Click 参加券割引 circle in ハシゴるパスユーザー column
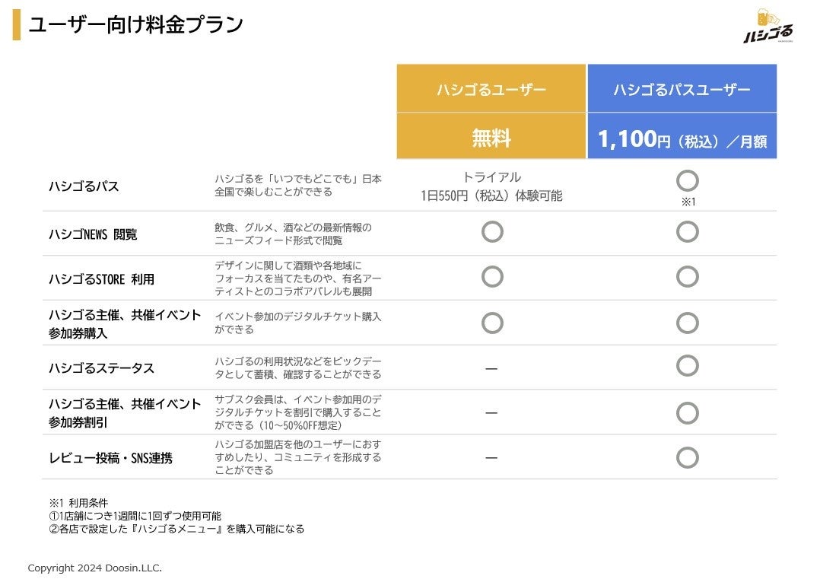820x579 pixels. (x=687, y=412)
